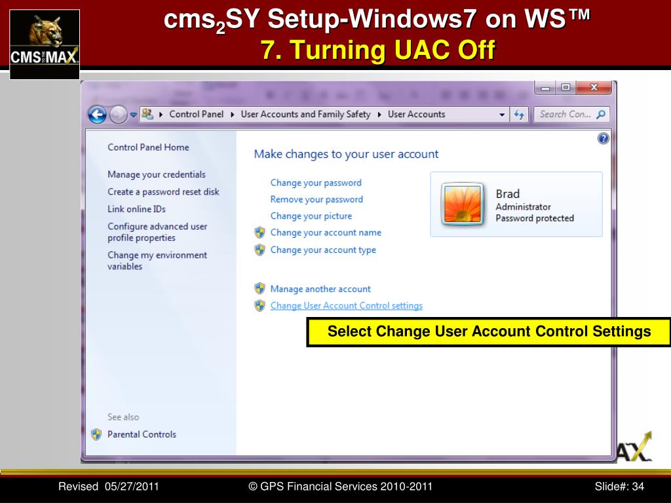Open Control Panel Home

148,147
